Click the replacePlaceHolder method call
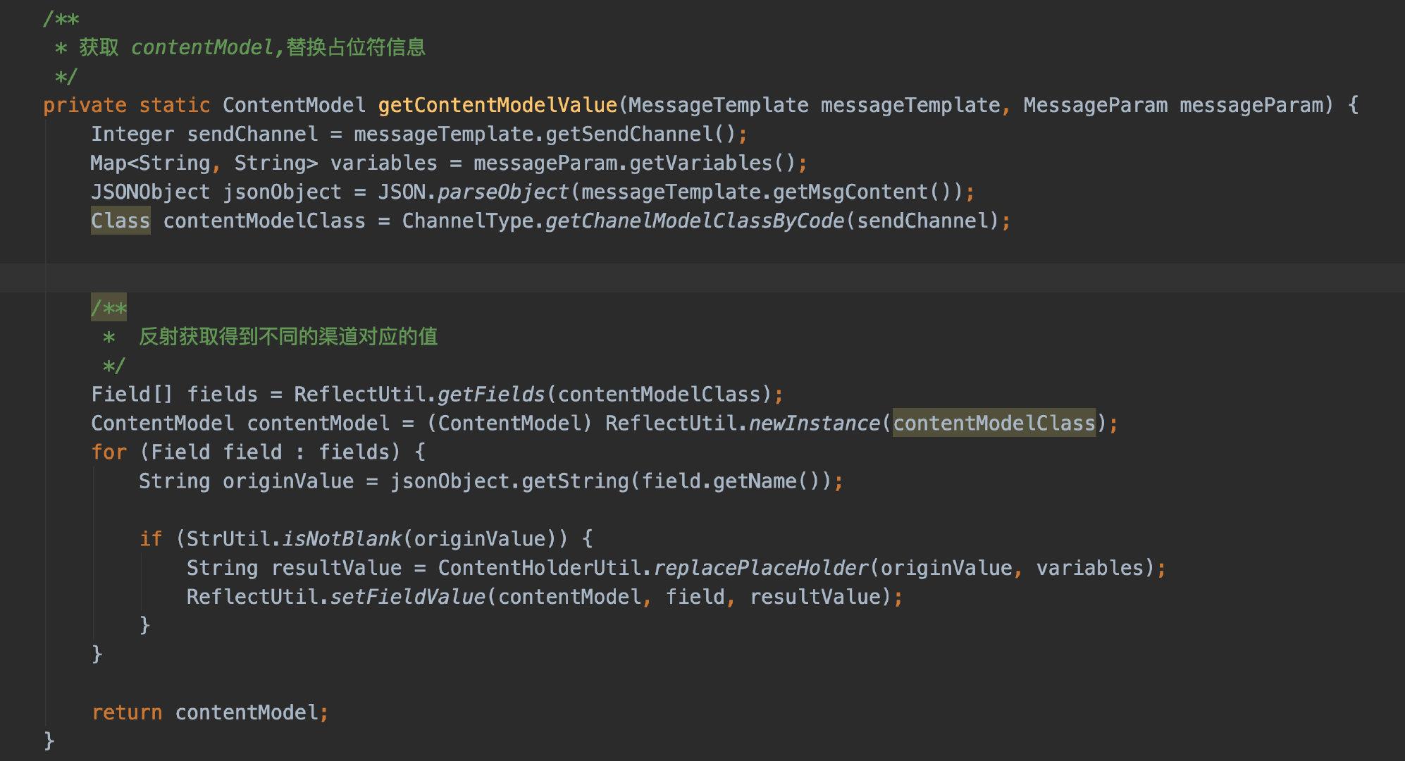1405x761 pixels. (761, 568)
